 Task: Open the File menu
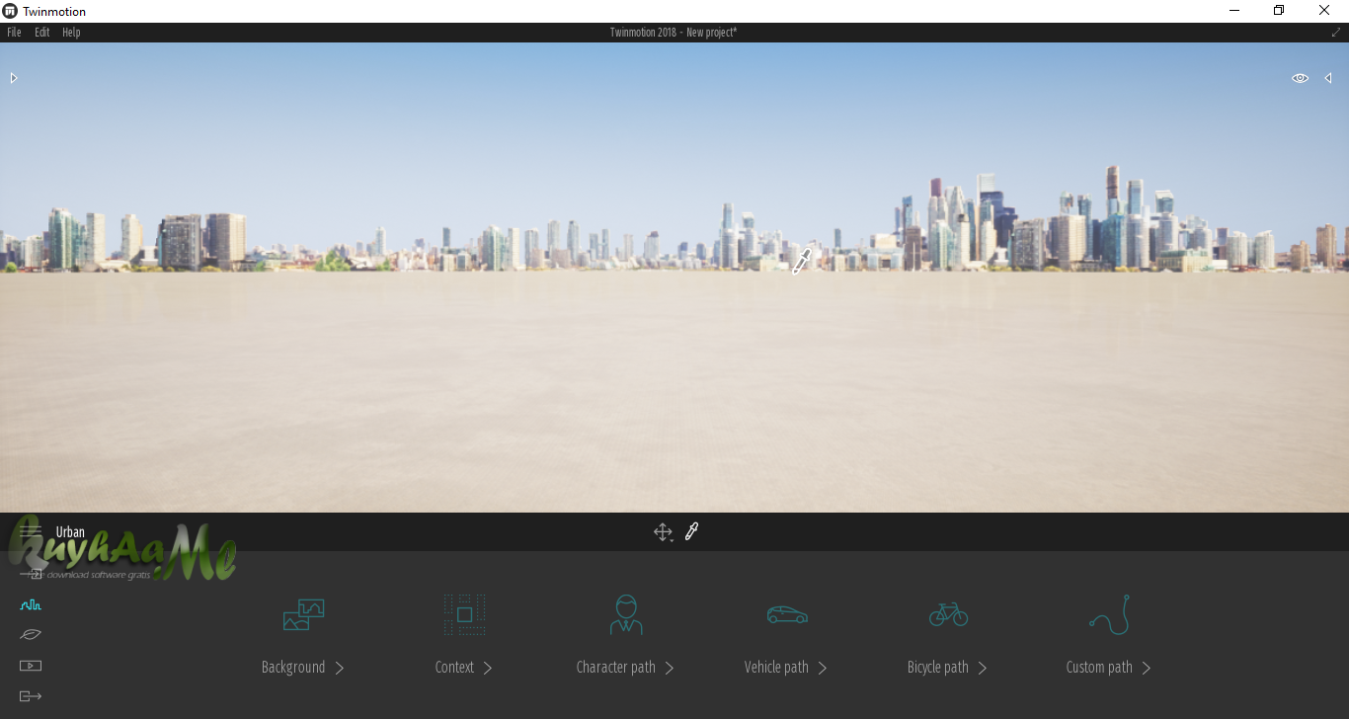pyautogui.click(x=14, y=33)
